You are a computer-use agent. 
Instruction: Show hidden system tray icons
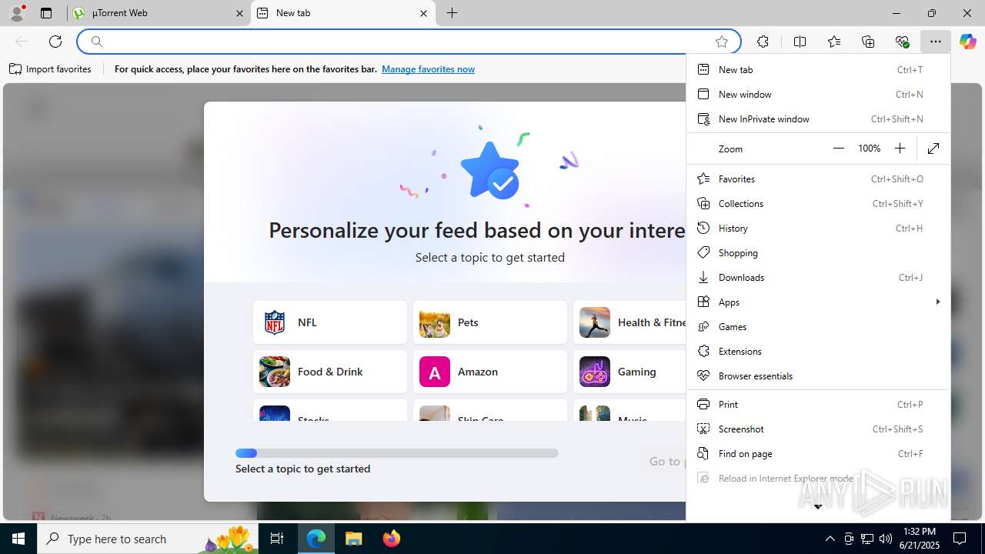tap(830, 539)
